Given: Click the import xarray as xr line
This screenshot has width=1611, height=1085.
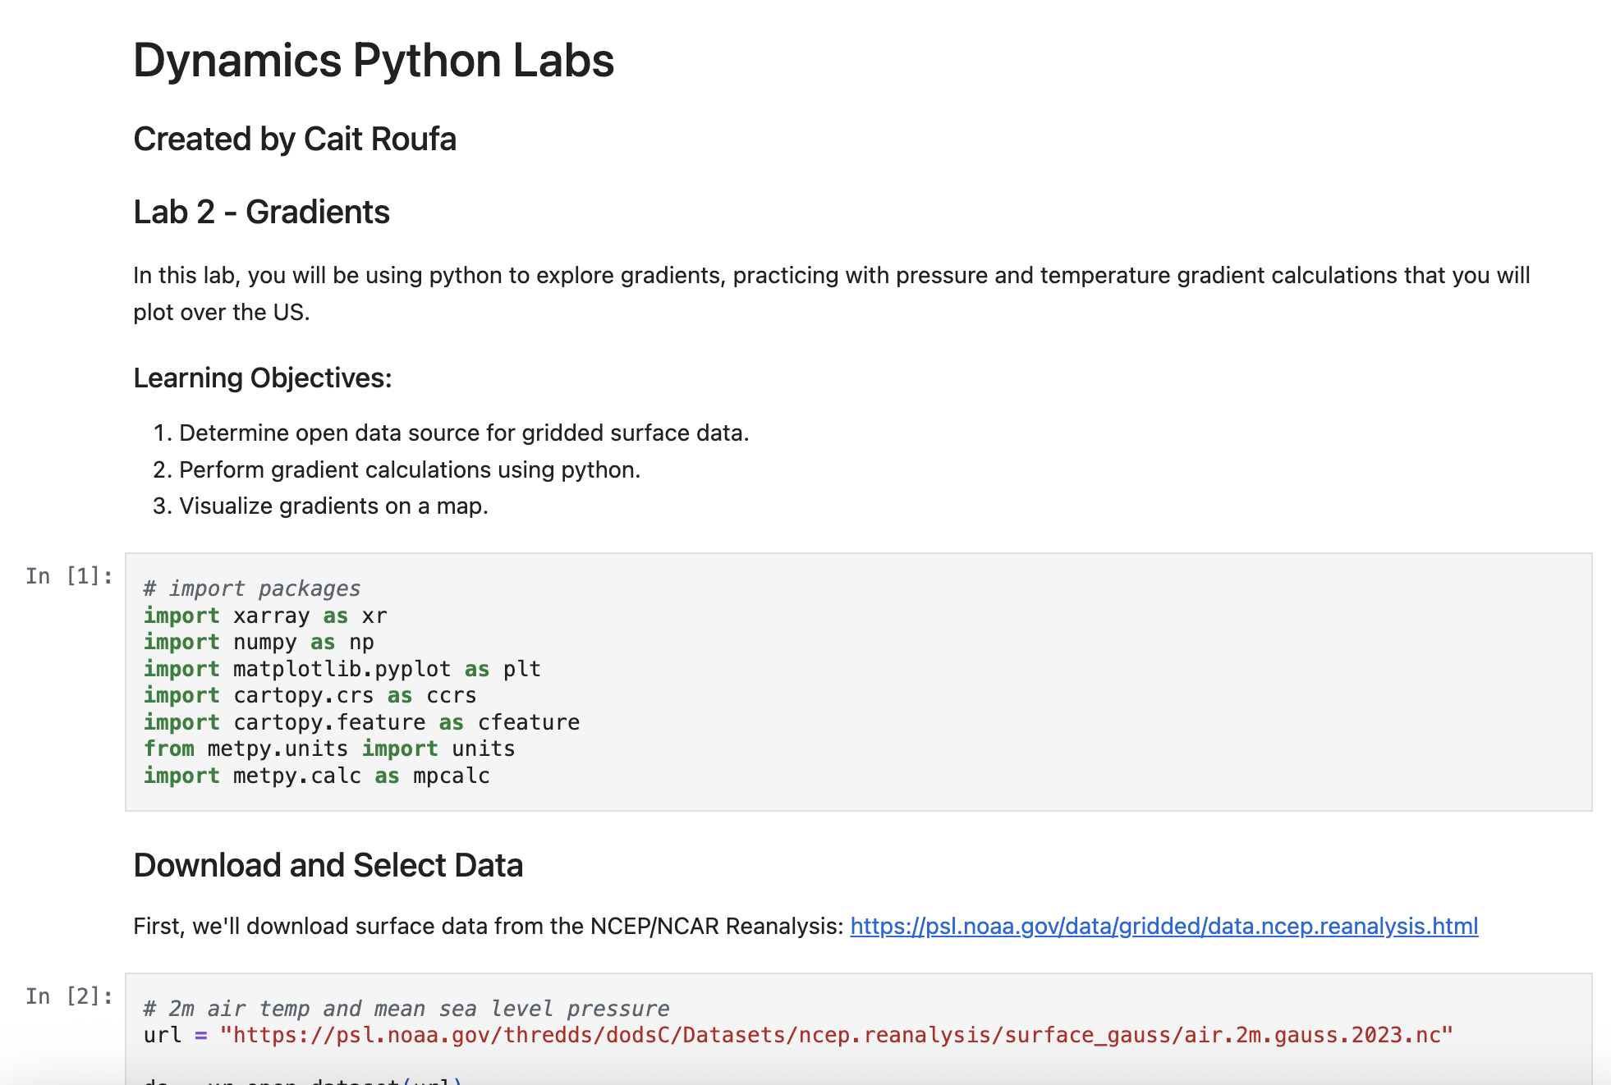Looking at the screenshot, I should coord(265,616).
